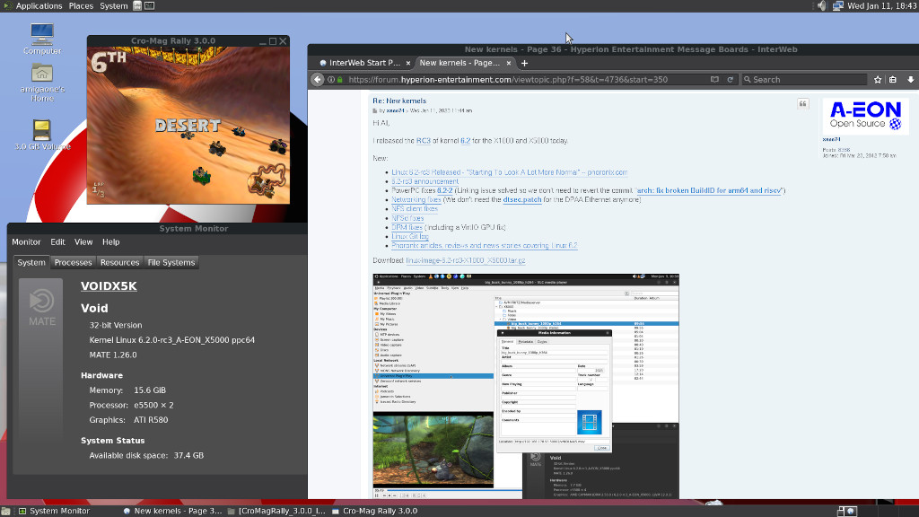This screenshot has width=919, height=517.
Task: Open the DRM fixes link
Action: click(407, 227)
